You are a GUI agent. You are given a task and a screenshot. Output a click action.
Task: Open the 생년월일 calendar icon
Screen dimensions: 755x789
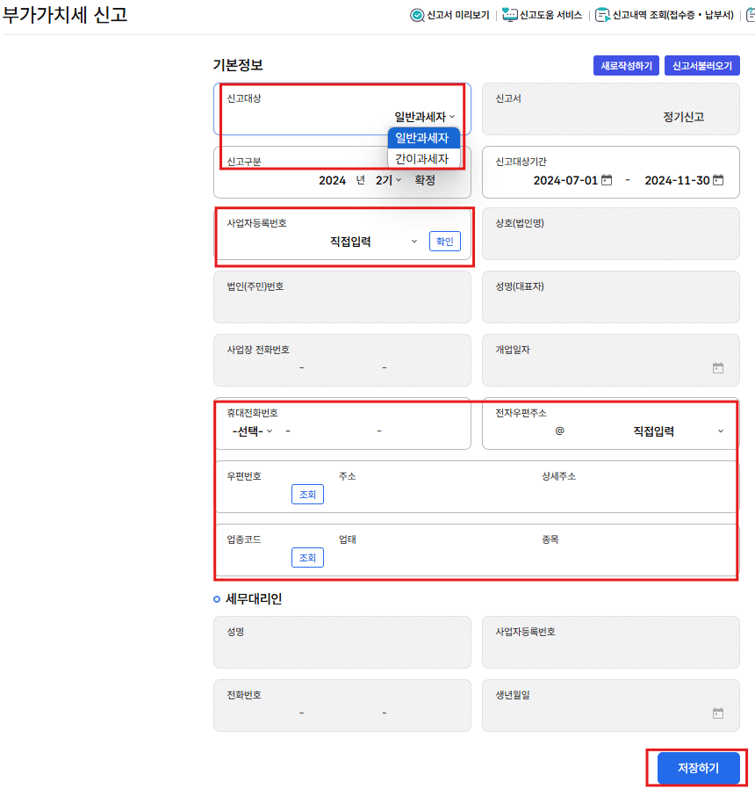pos(718,713)
